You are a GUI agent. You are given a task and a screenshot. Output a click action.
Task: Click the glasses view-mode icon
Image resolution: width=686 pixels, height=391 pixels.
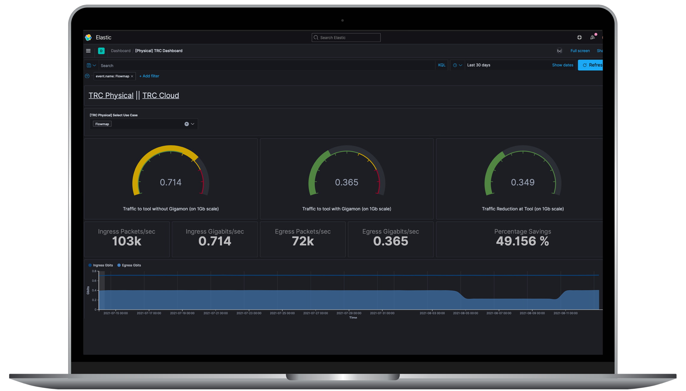559,51
